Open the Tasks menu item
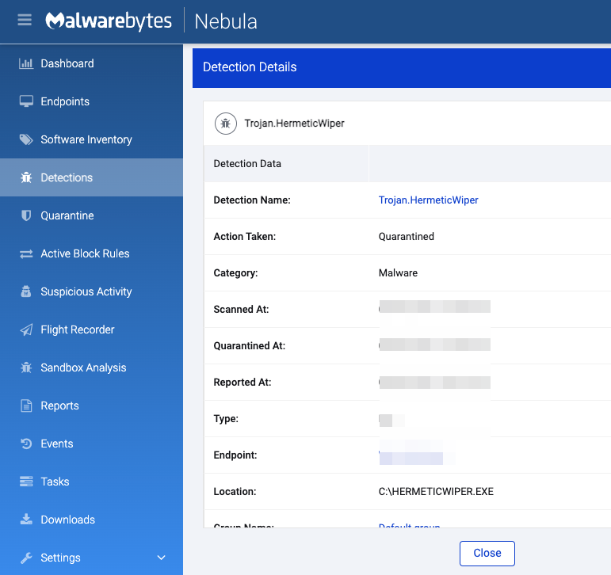This screenshot has width=611, height=575. (55, 482)
